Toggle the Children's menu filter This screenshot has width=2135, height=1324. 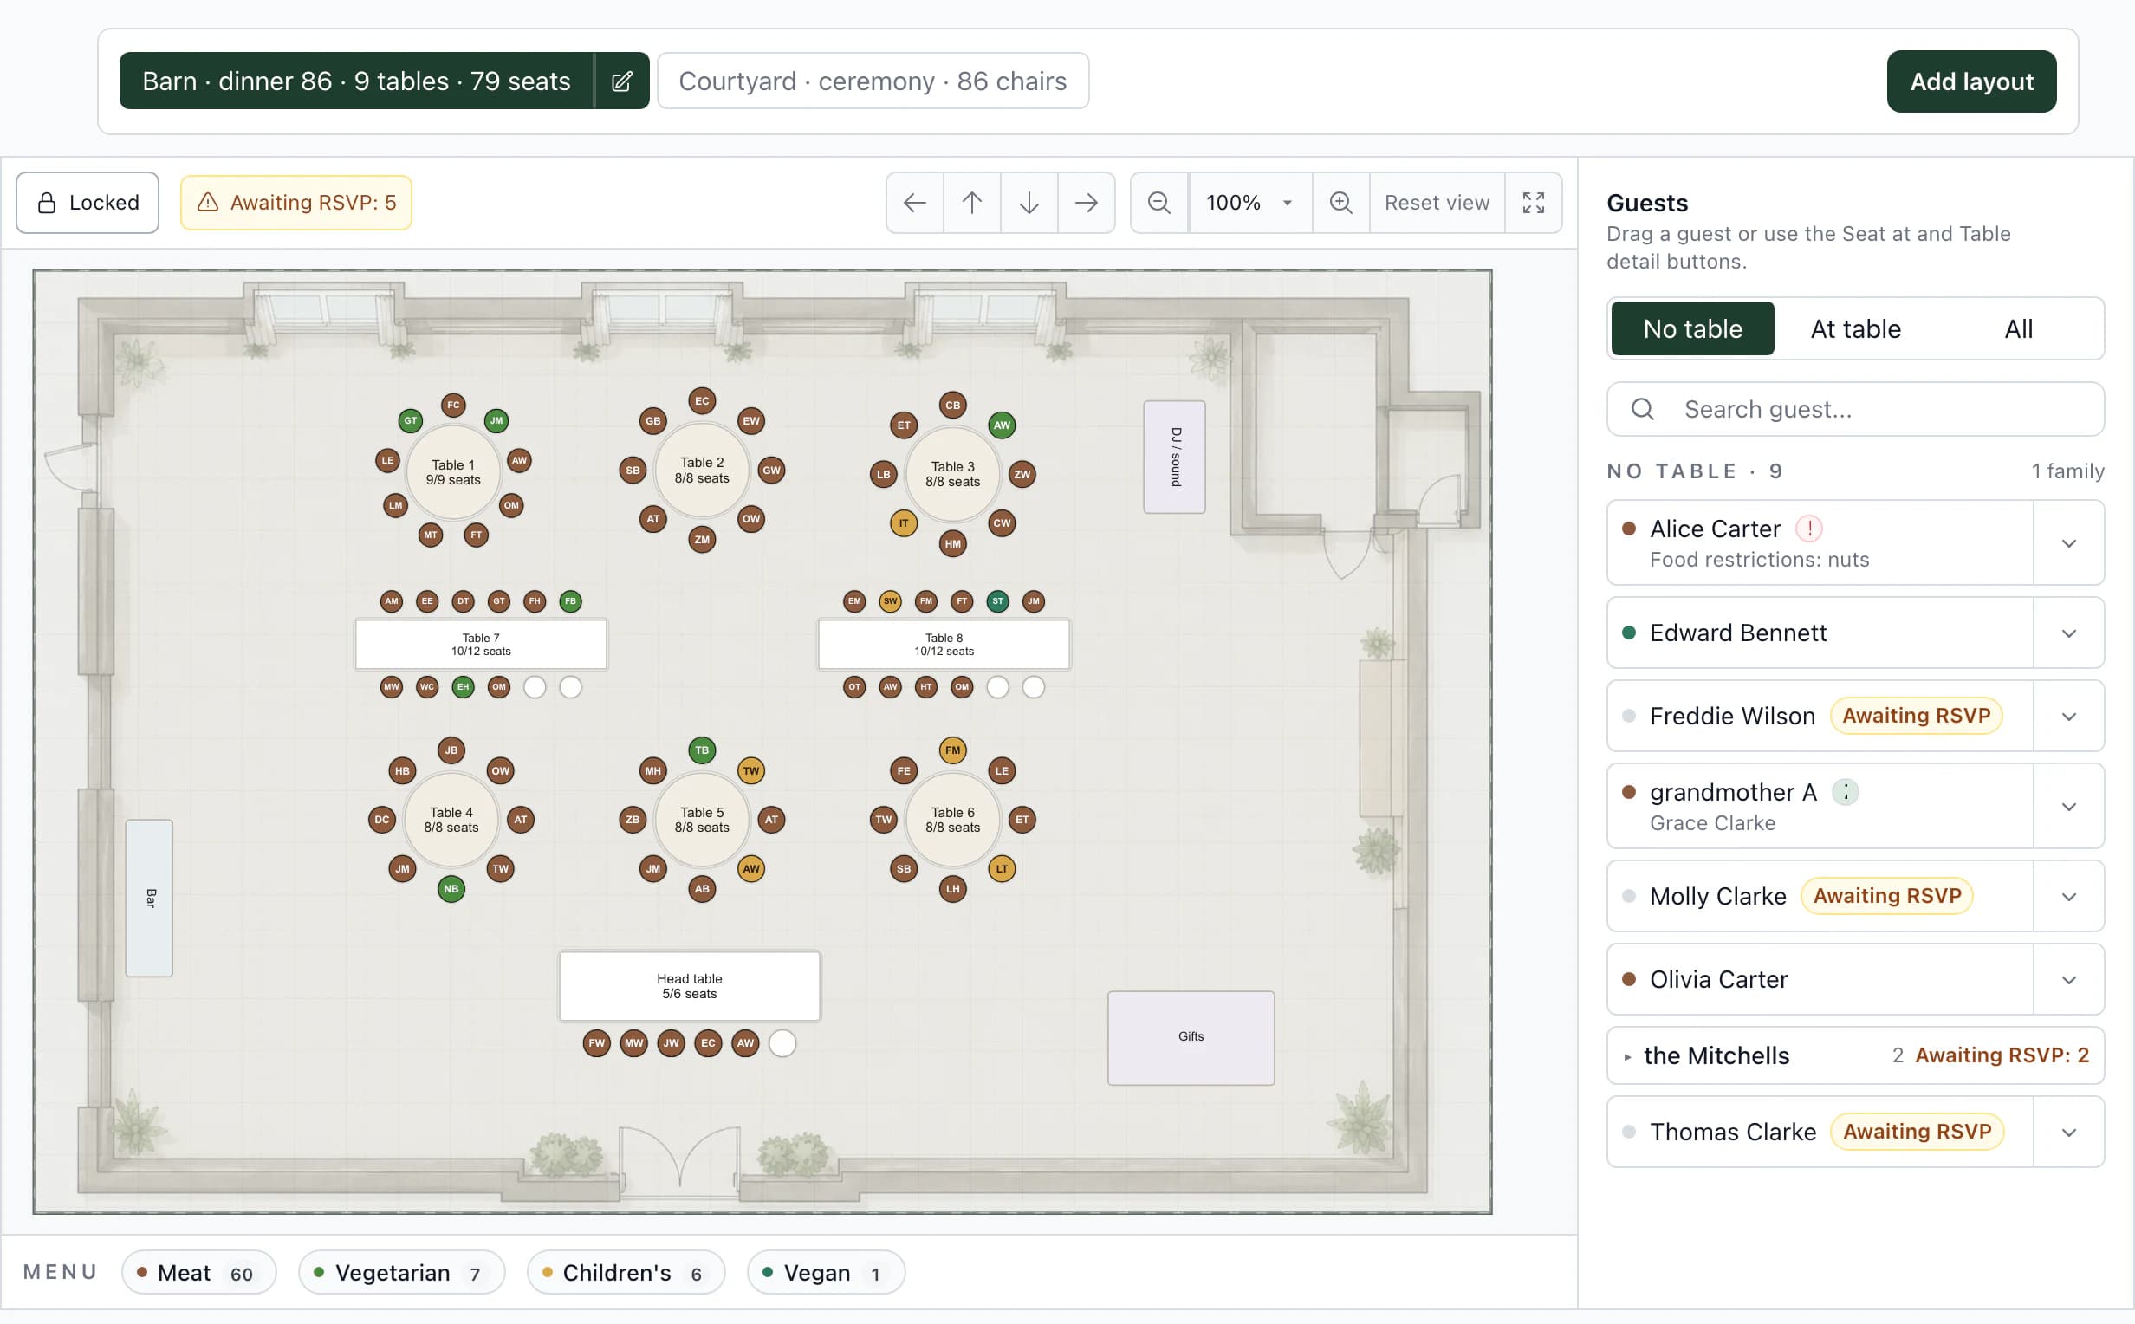[x=626, y=1273]
